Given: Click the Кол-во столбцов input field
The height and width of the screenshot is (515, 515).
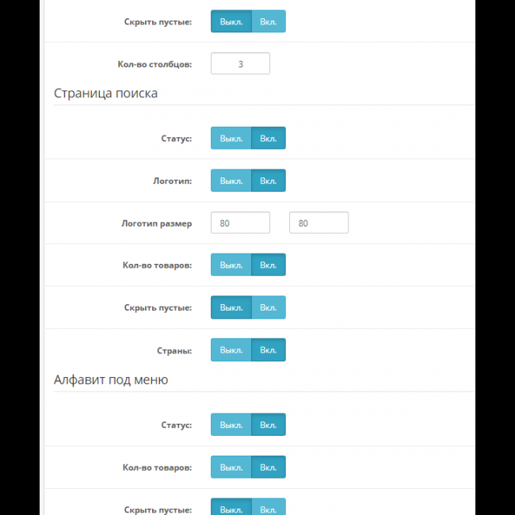Looking at the screenshot, I should click(x=240, y=63).
